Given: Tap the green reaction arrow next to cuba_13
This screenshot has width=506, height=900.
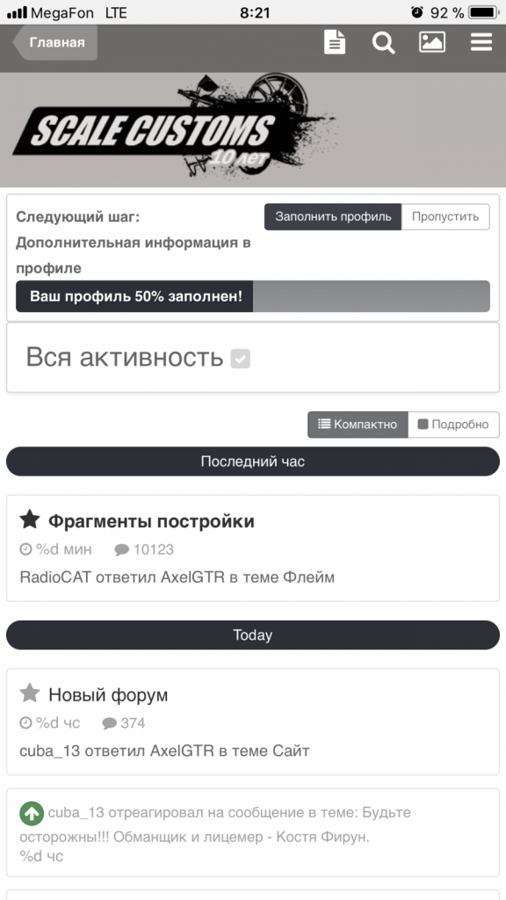Looking at the screenshot, I should point(30,813).
